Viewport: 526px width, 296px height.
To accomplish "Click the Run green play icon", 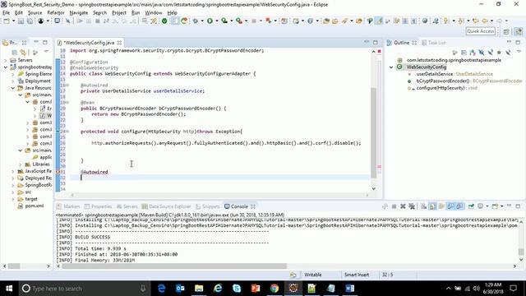I will point(210,21).
